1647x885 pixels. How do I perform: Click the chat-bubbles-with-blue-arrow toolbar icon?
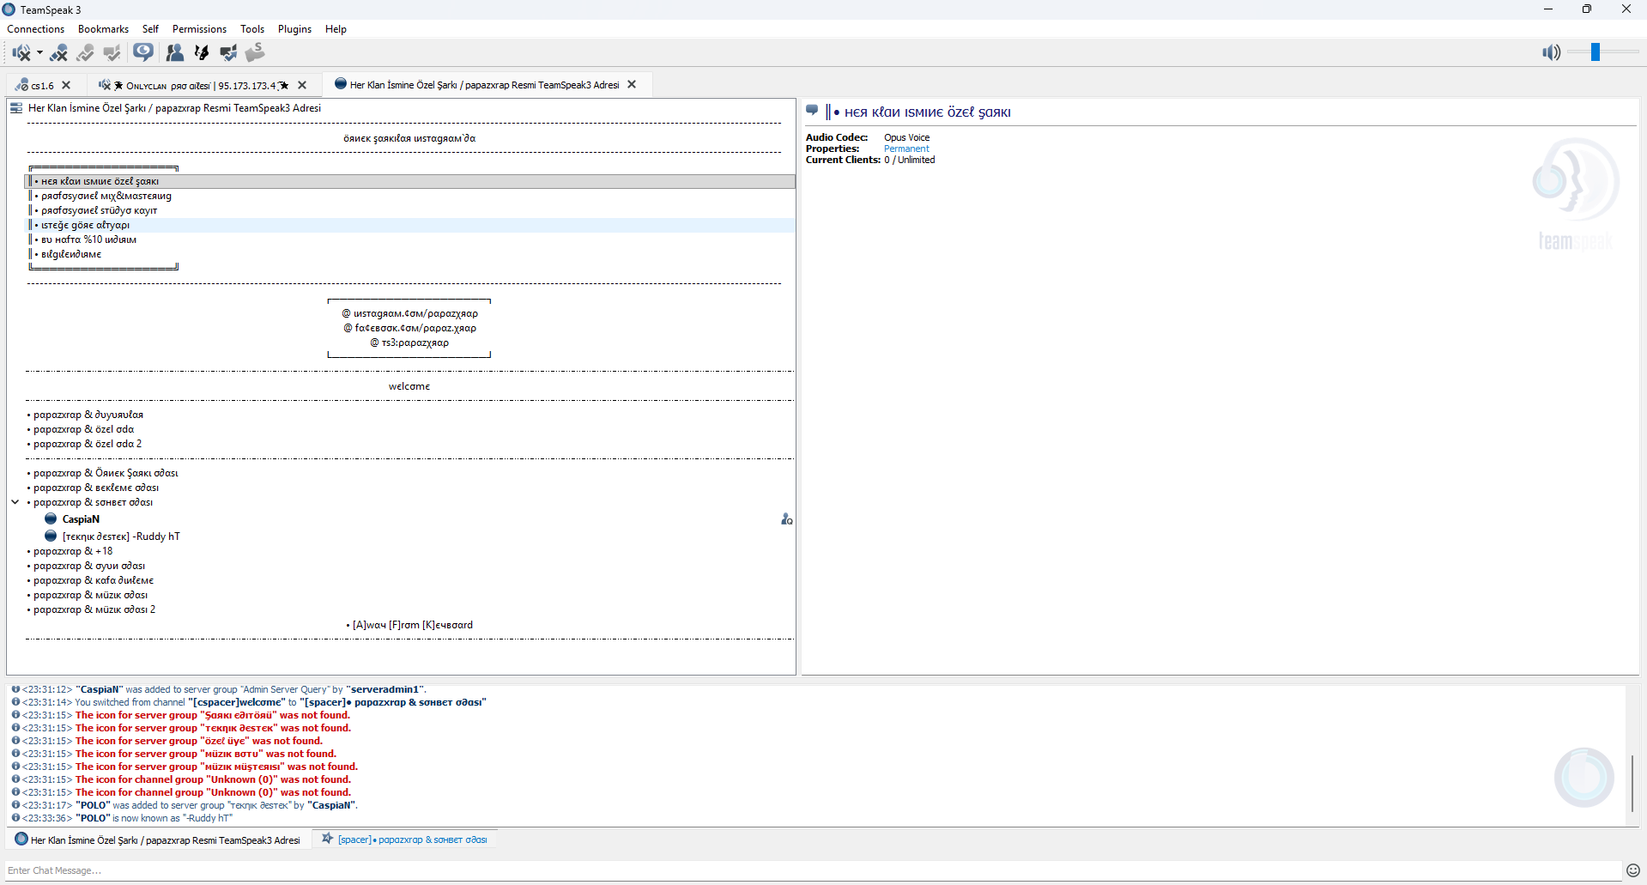pos(228,53)
